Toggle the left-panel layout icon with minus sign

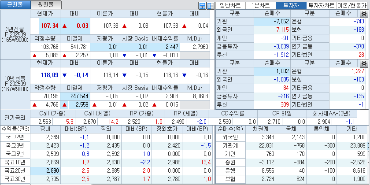tap(211, 6)
